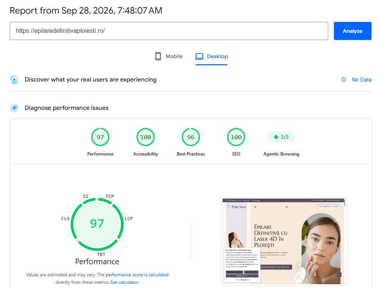Screen dimensions: 381x288
Task: Click the FCP metric label on gauge
Action: point(110,196)
